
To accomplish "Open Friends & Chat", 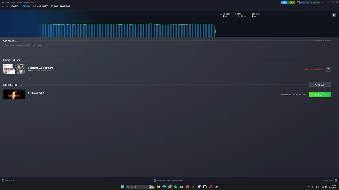I will click(x=330, y=180).
